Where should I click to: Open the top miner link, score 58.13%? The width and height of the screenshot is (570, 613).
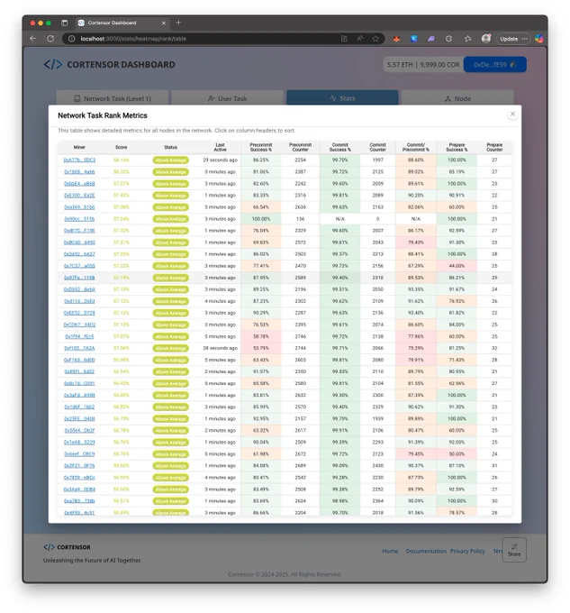tap(79, 160)
